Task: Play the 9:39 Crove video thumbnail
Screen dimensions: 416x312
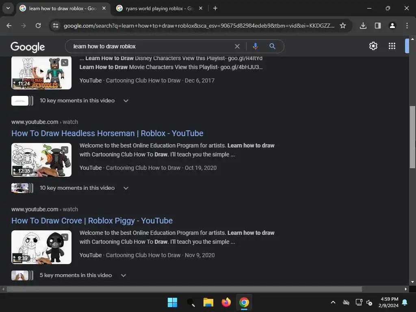Action: 41,247
